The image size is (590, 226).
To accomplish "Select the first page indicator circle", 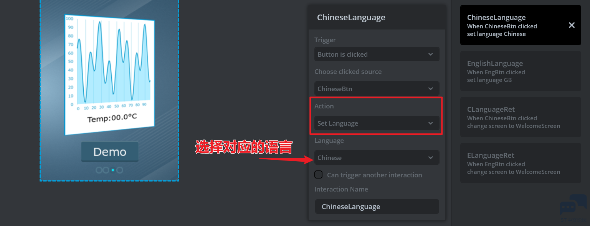I will [99, 170].
